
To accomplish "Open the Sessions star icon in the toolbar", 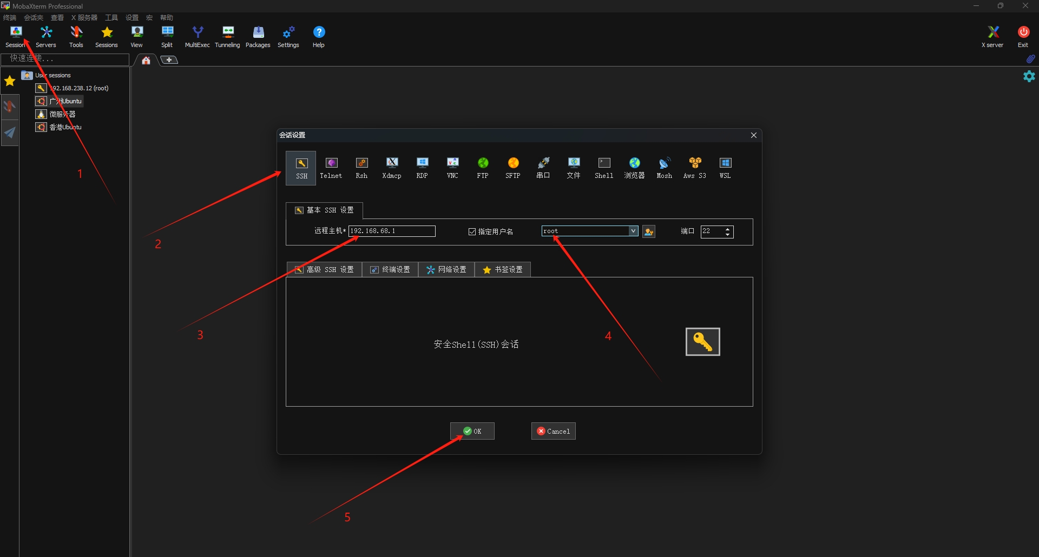I will click(x=107, y=37).
